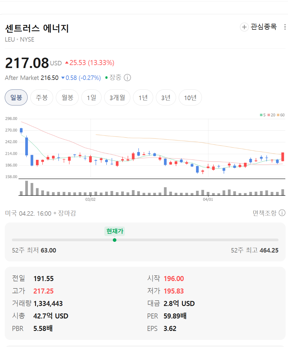Click the 03/02 date label on chart axis
This screenshot has width=288, height=347.
click(x=91, y=199)
